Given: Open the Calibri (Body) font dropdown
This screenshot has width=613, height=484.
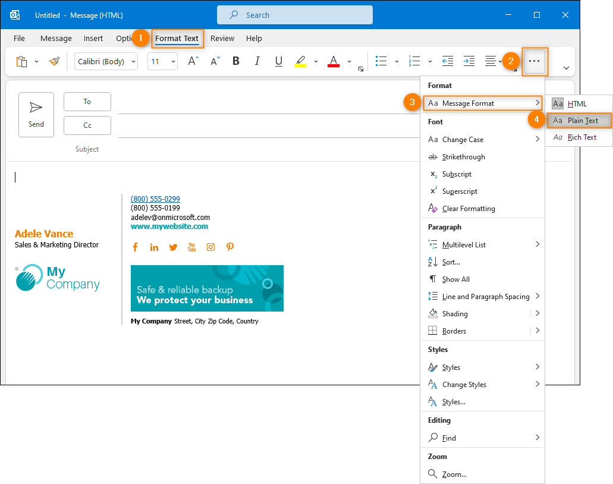Looking at the screenshot, I should tap(106, 61).
